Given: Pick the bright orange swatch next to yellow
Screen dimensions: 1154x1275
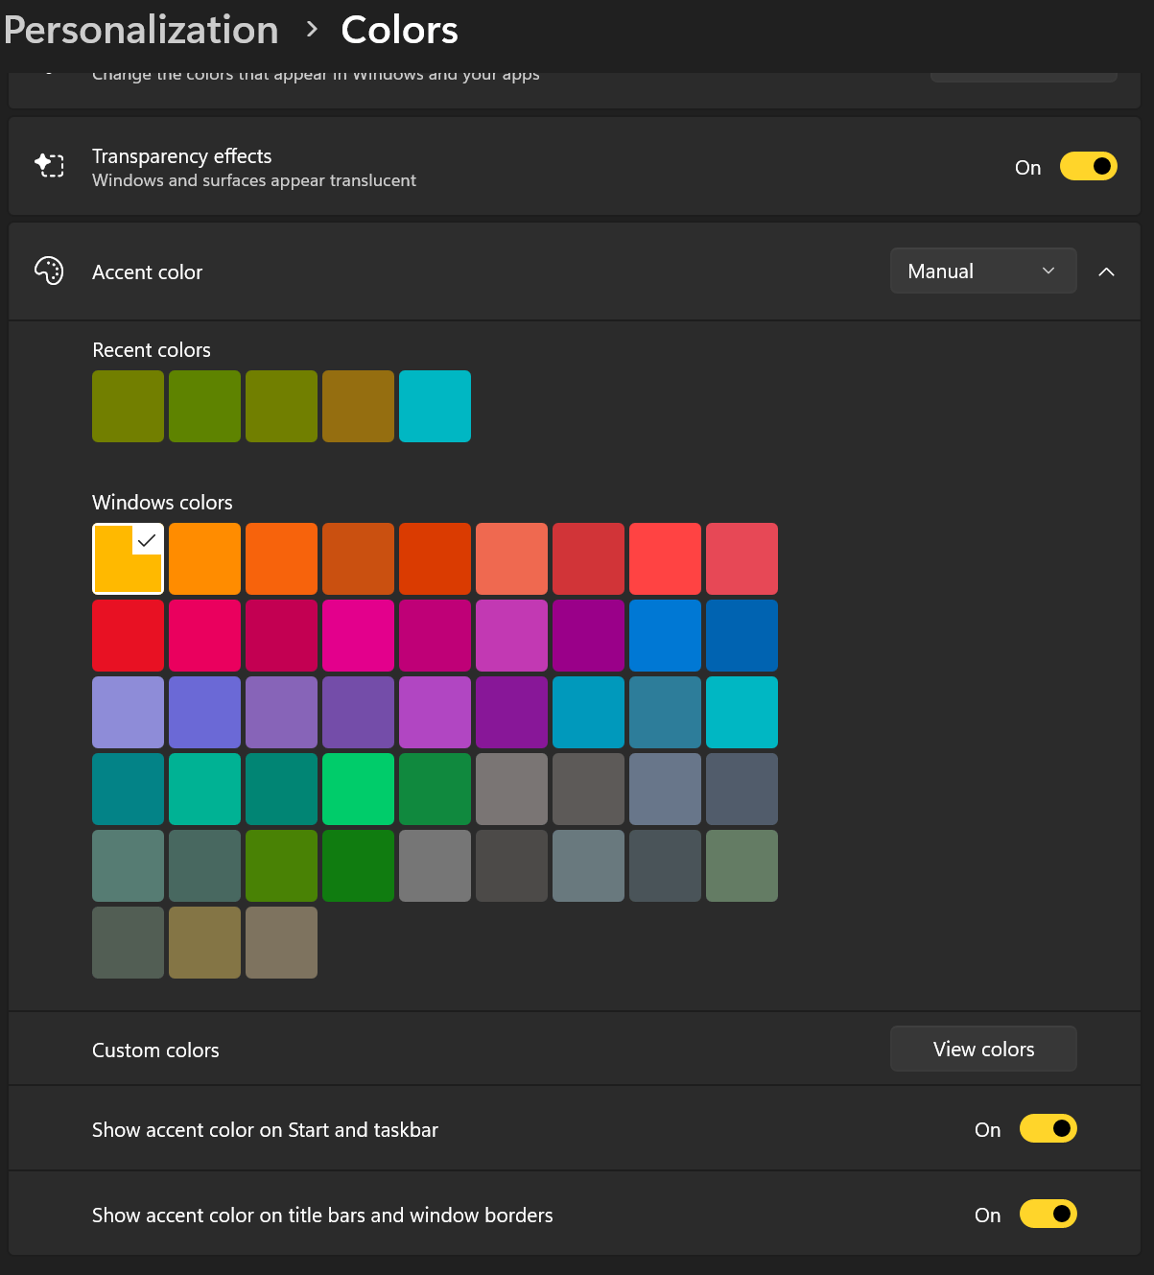Looking at the screenshot, I should [x=204, y=558].
